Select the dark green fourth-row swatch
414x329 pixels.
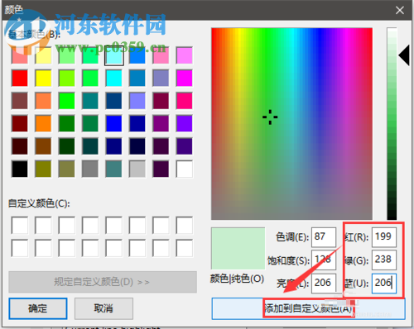click(x=67, y=123)
